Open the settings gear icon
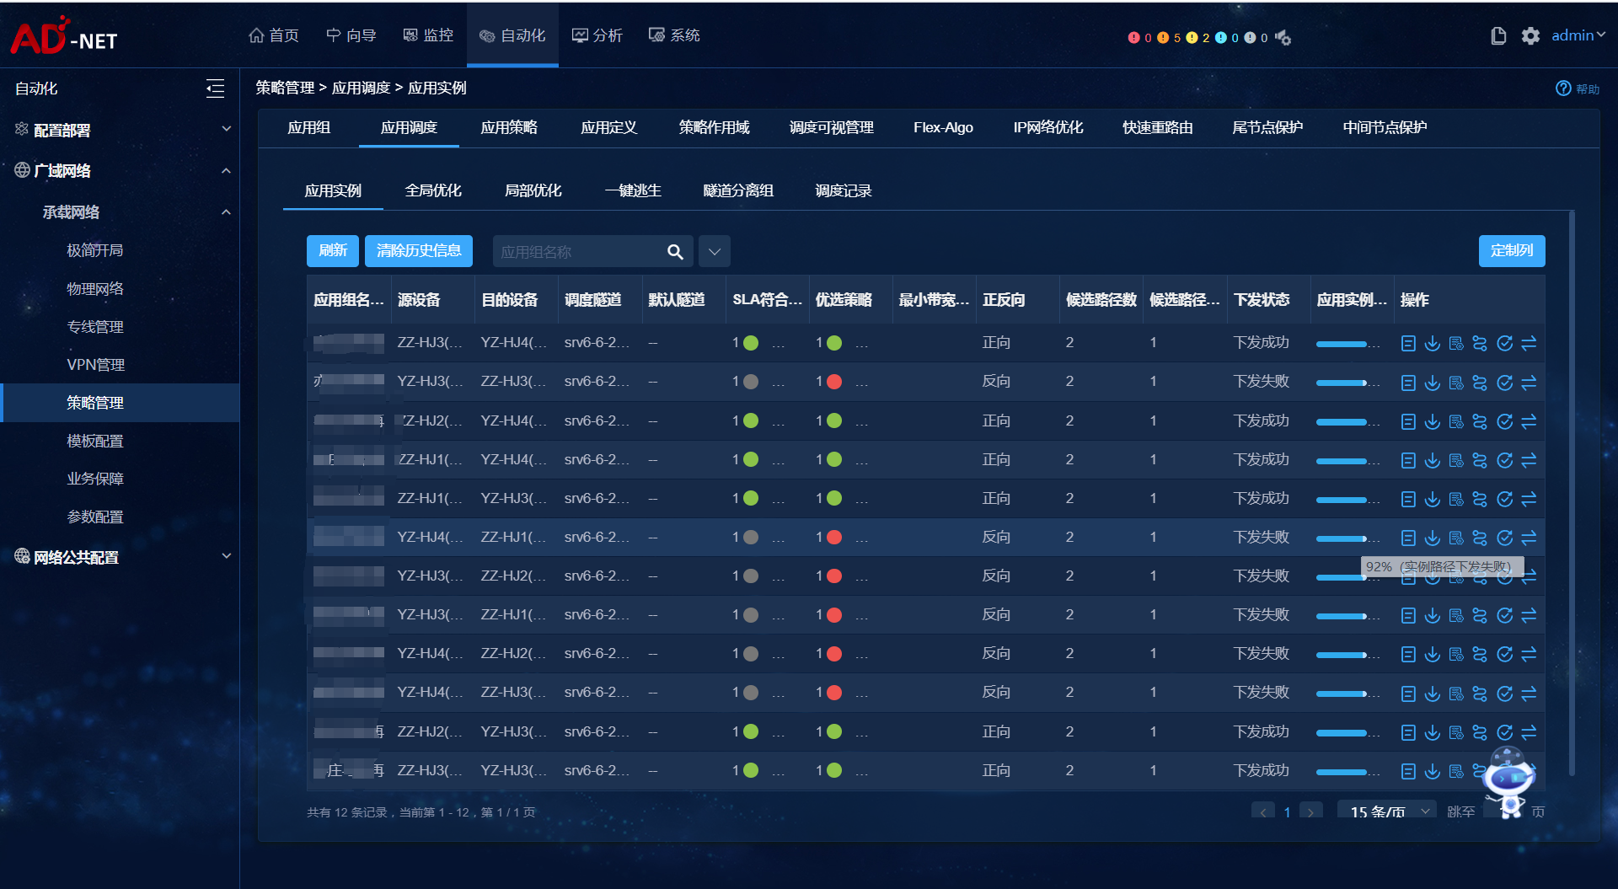 pyautogui.click(x=1530, y=35)
